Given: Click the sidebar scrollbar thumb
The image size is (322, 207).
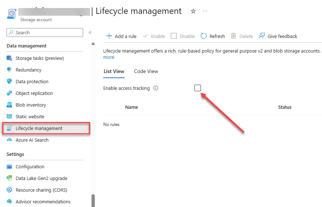Looking at the screenshot, I should (93, 201).
